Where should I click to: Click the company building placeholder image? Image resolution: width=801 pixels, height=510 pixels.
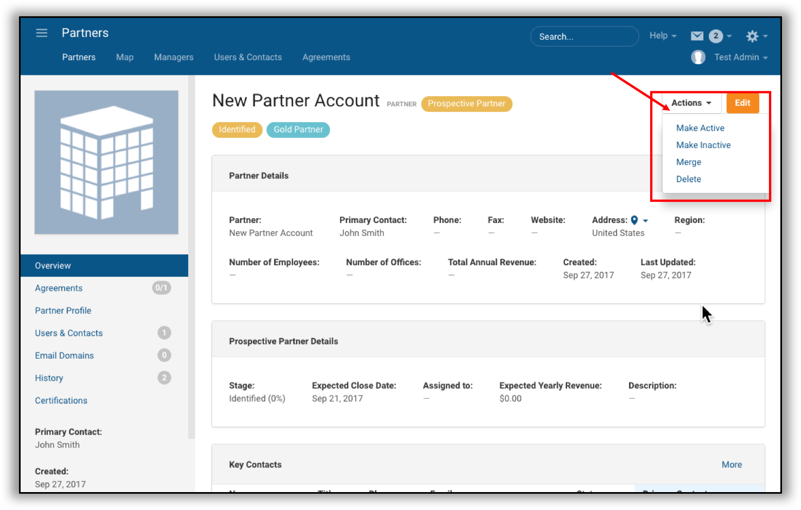coord(106,162)
